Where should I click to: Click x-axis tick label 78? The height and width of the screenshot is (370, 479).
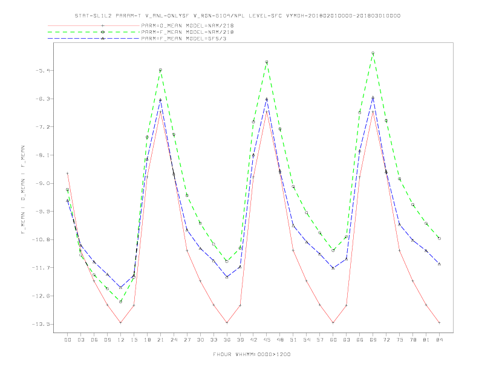click(x=412, y=340)
